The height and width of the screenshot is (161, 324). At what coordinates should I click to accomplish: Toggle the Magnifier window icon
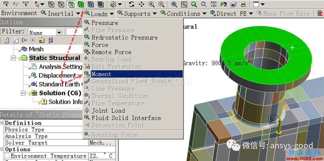184,4
